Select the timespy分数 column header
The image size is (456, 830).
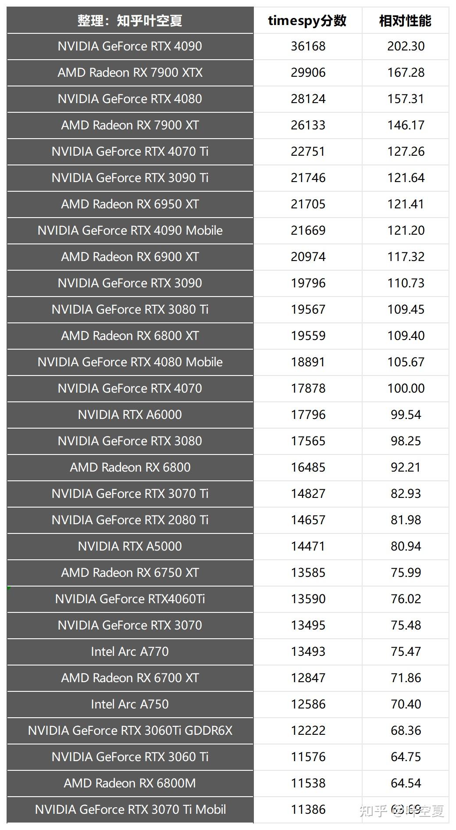(307, 20)
